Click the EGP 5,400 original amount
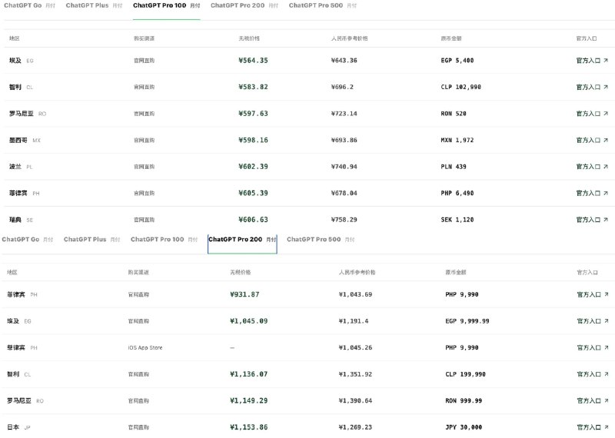The width and height of the screenshot is (615, 438). click(x=457, y=61)
